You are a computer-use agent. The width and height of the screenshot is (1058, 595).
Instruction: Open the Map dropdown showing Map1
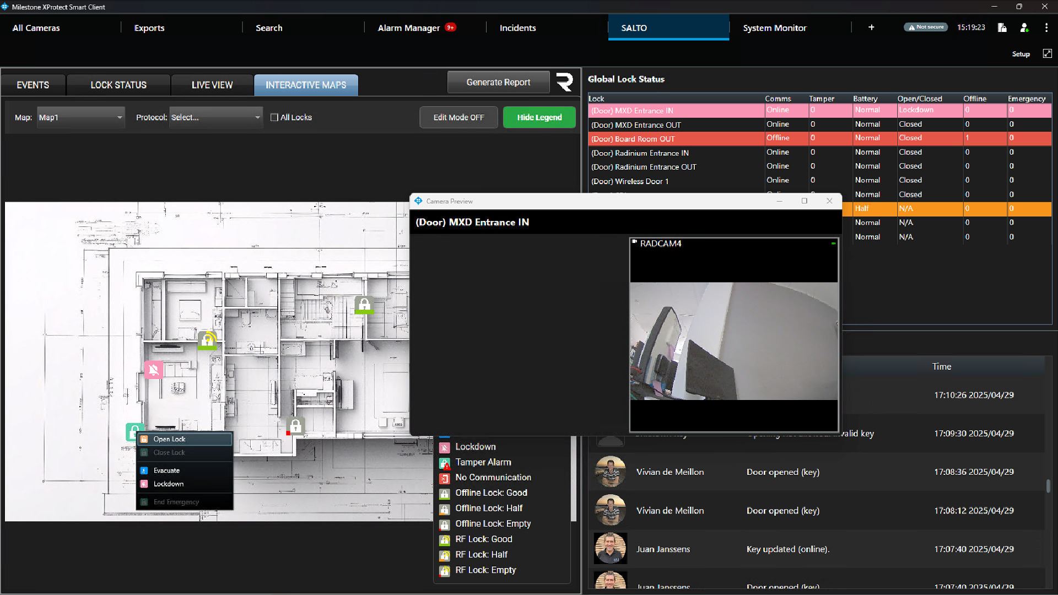pos(80,117)
